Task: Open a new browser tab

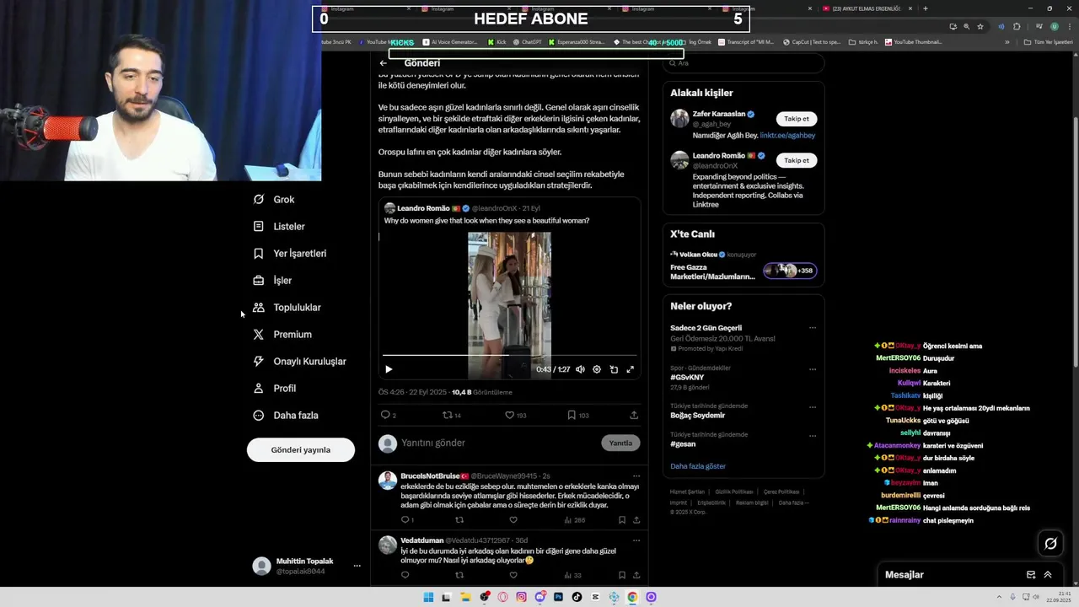Action: 926,8
